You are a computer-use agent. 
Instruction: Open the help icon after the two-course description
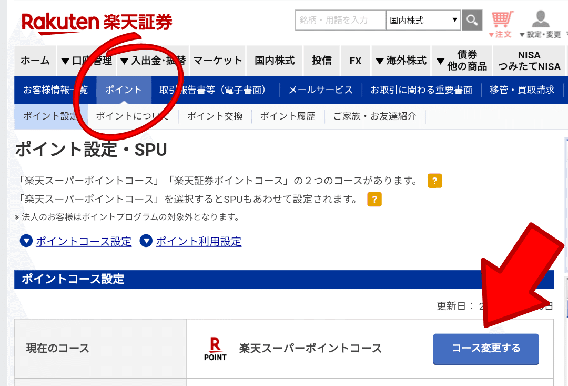pos(434,180)
